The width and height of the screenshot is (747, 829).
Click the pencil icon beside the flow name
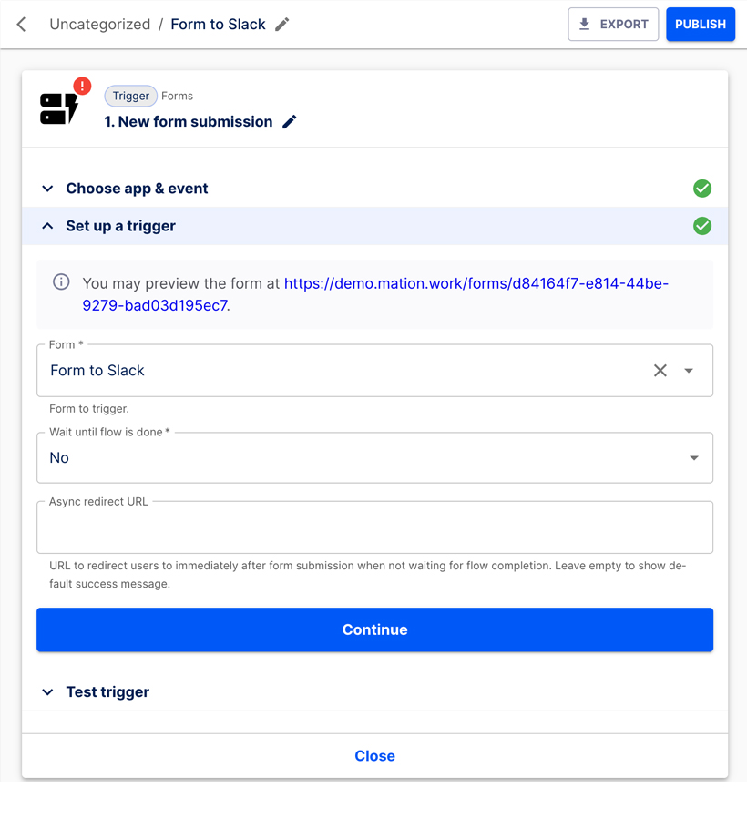tap(281, 25)
